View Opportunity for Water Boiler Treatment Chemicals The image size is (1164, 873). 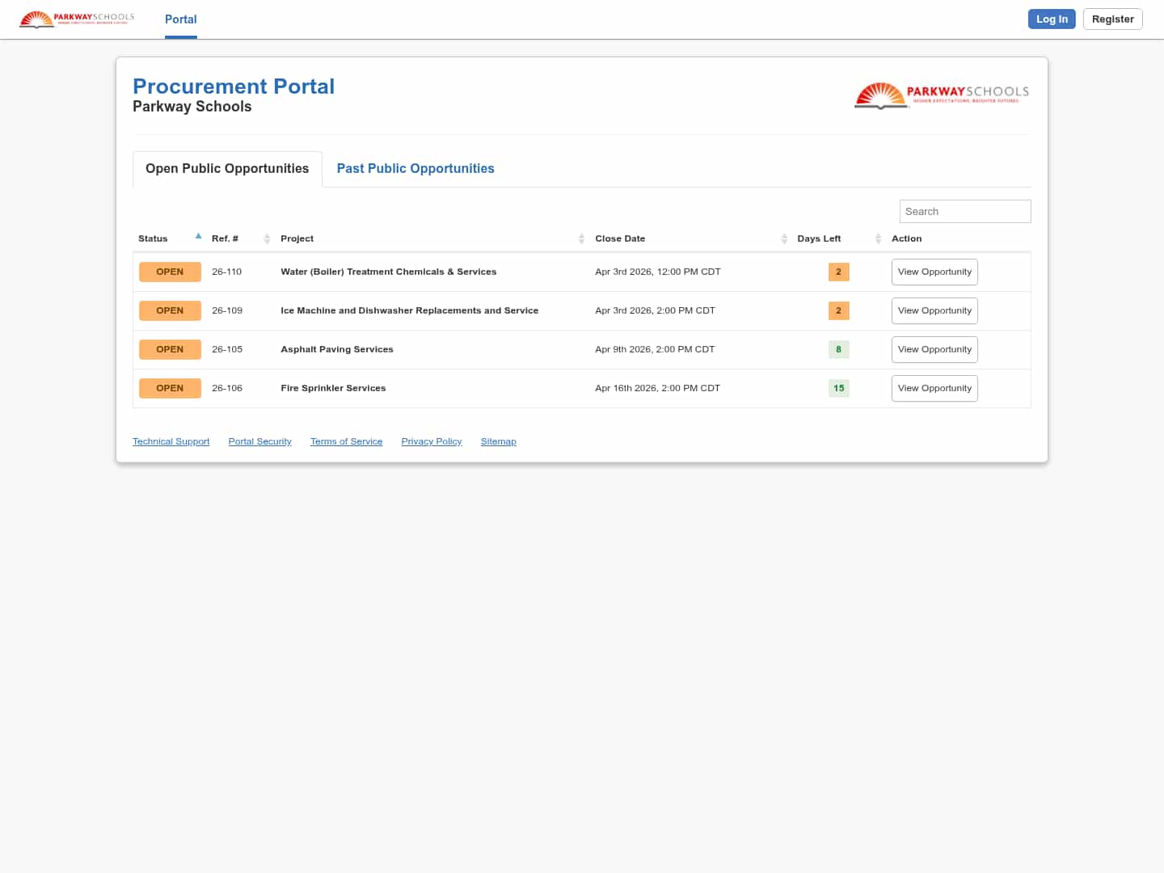click(x=934, y=272)
